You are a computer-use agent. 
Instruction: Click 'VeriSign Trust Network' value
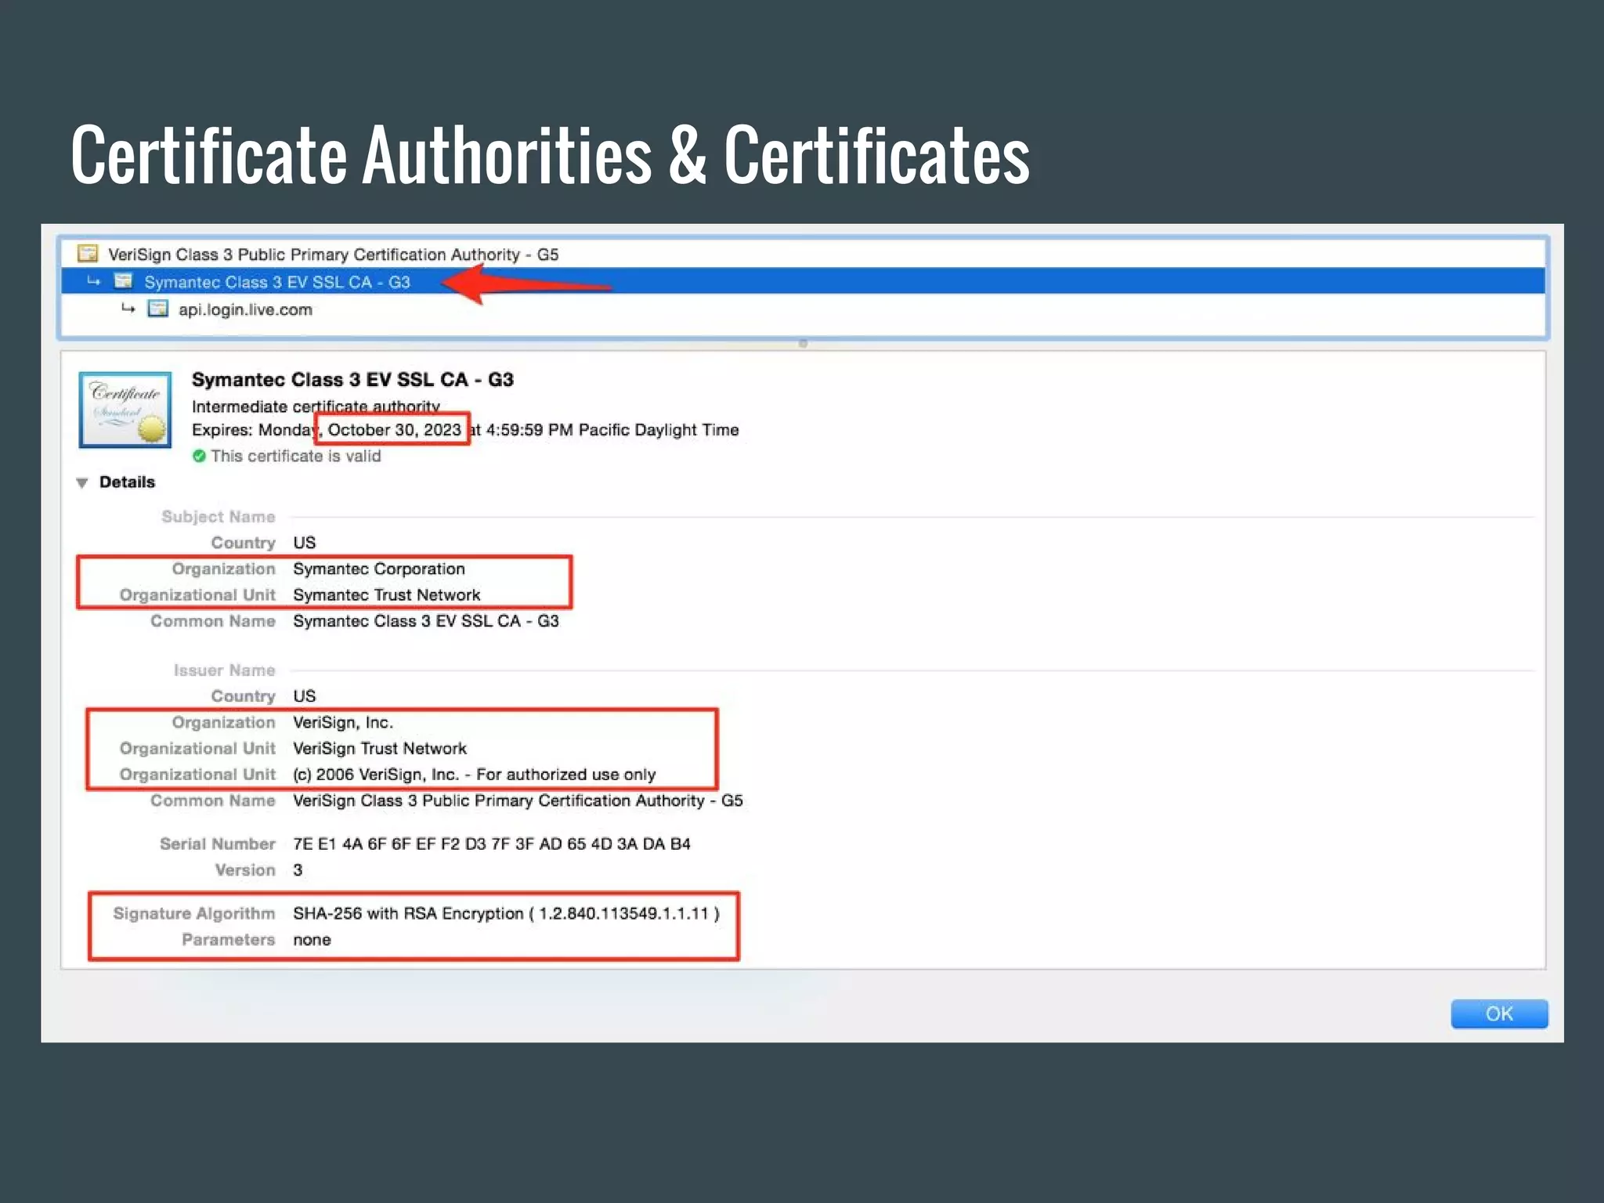pos(380,749)
